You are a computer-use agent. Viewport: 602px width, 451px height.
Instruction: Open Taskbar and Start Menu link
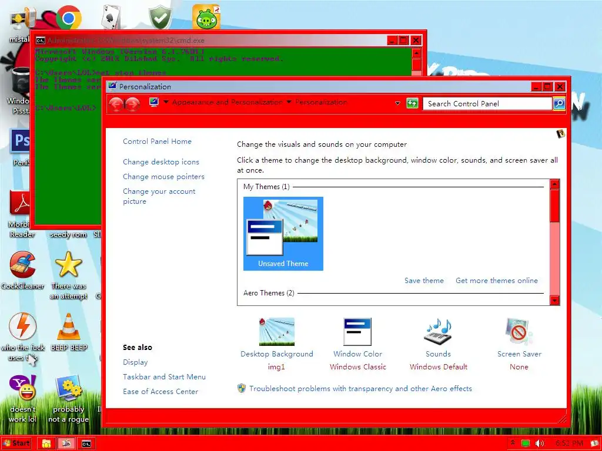(x=164, y=376)
